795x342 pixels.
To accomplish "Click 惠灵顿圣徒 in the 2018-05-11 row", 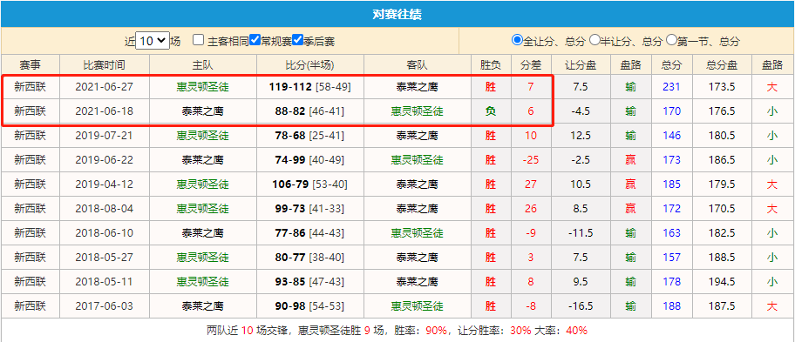I will (x=203, y=281).
